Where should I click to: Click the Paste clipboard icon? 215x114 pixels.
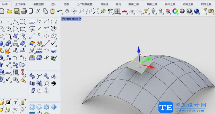tap(52, 11)
